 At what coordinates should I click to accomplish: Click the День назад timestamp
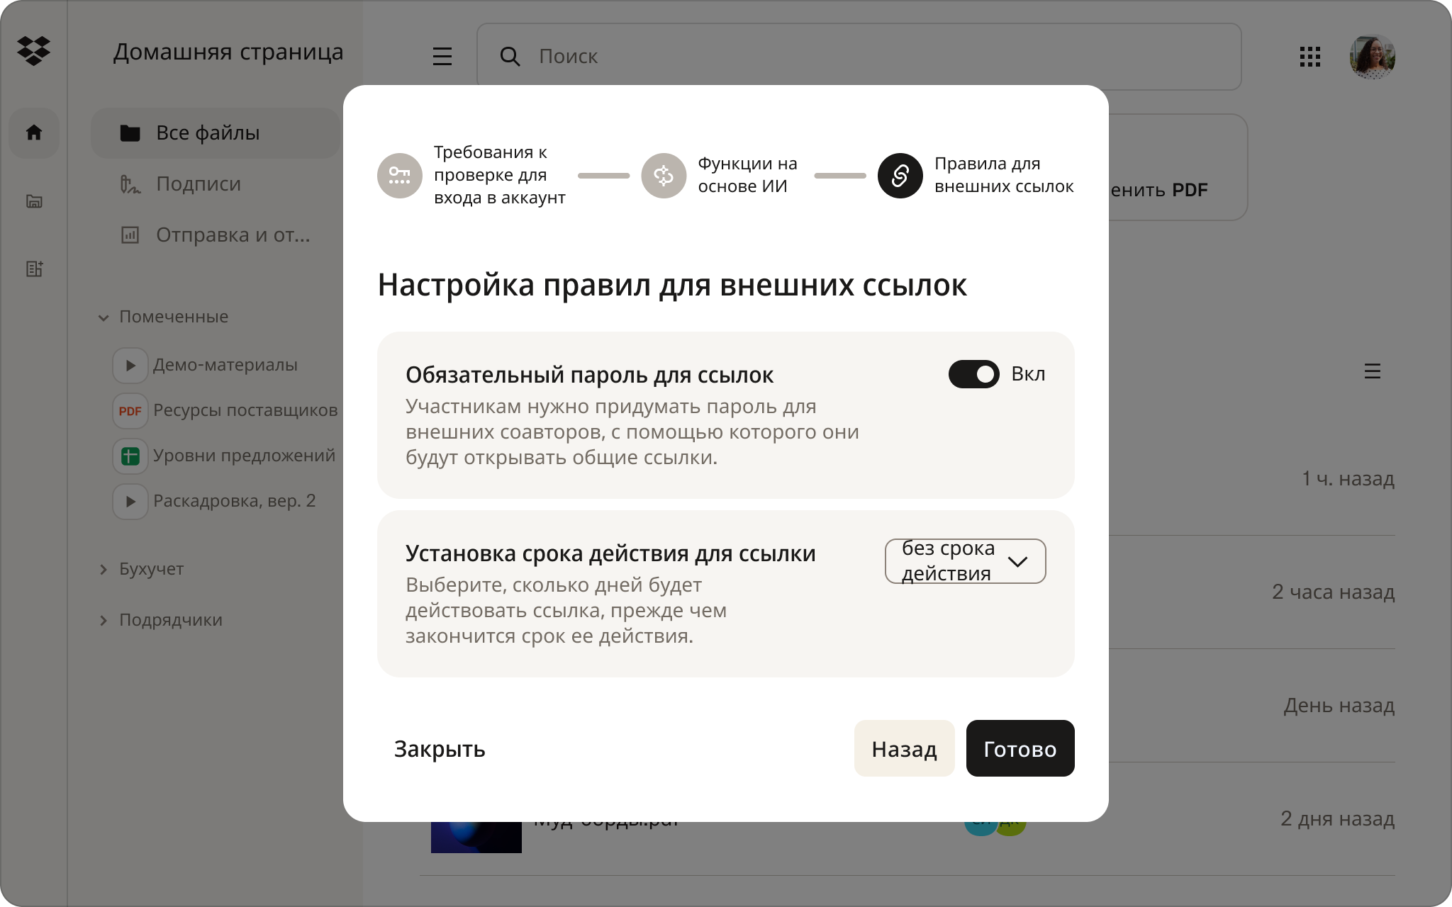[x=1339, y=706]
